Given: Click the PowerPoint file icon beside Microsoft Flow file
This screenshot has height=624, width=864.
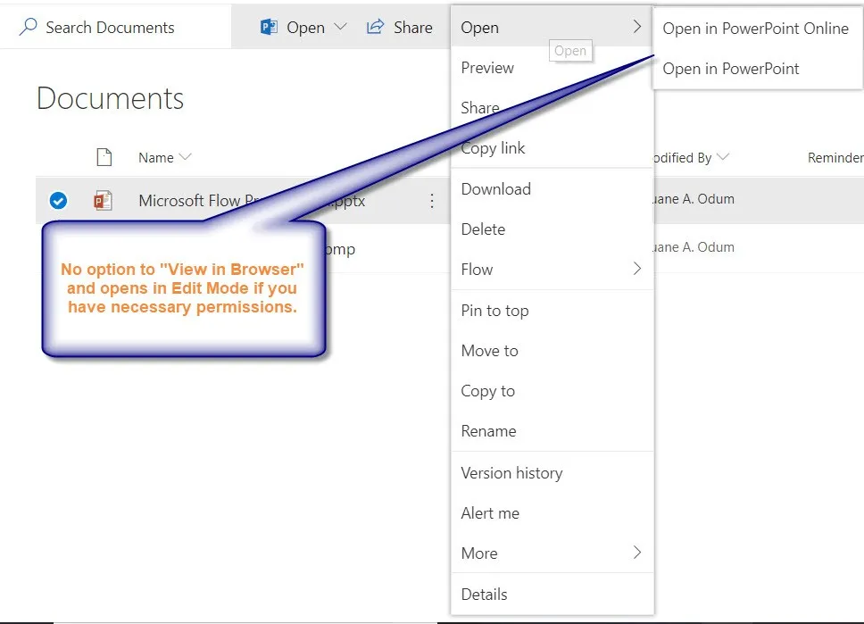Looking at the screenshot, I should point(104,200).
